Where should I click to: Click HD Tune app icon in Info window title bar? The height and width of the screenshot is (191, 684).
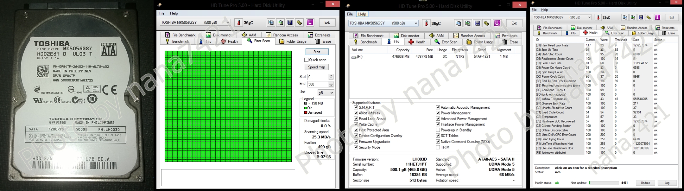pyautogui.click(x=348, y=6)
